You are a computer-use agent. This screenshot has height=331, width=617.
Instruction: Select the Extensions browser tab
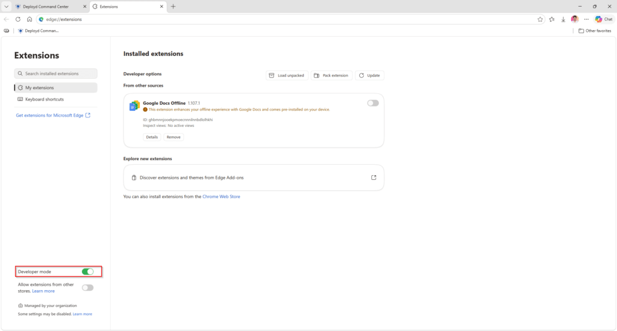click(x=128, y=7)
